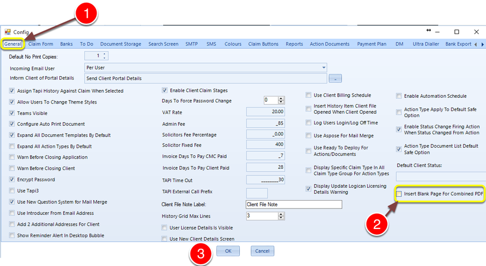Enable Warn Before Closing Client
The image size is (486, 266).
[12, 168]
